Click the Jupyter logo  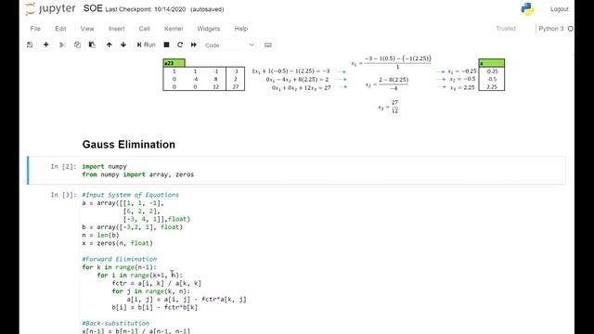pyautogui.click(x=50, y=8)
